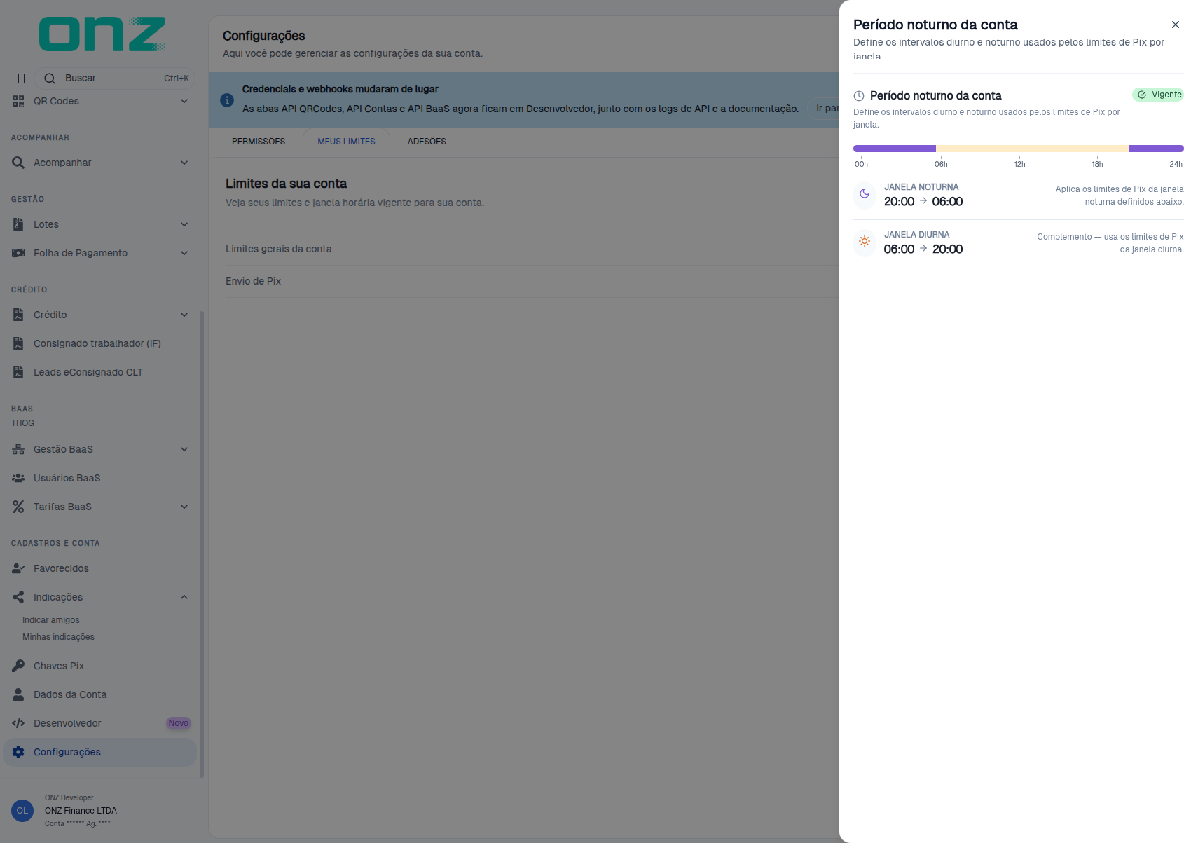Open Minhas indicações submenu item
The image size is (1198, 843).
tap(58, 637)
